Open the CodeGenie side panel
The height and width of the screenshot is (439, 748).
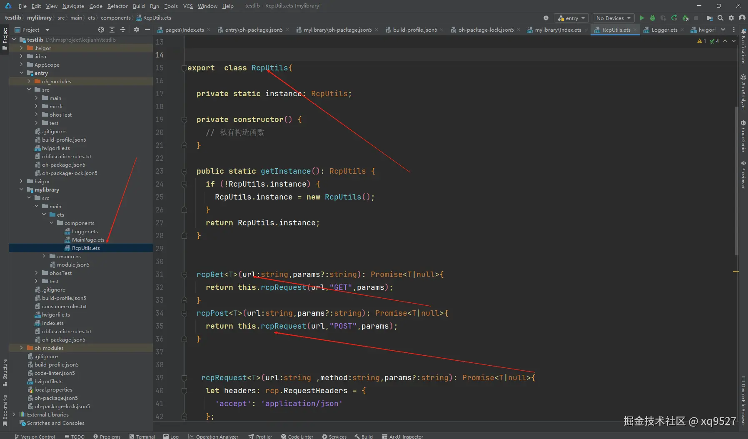point(743,136)
